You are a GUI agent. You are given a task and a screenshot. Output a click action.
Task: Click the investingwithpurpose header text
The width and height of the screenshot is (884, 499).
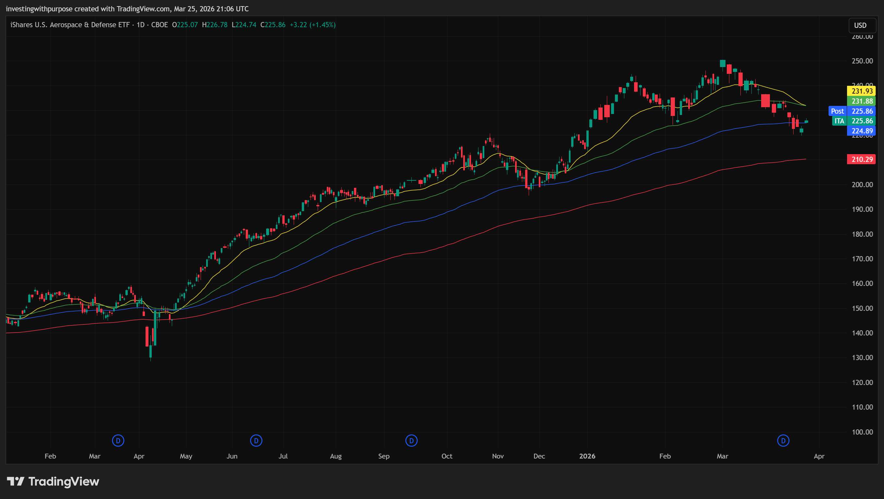39,8
